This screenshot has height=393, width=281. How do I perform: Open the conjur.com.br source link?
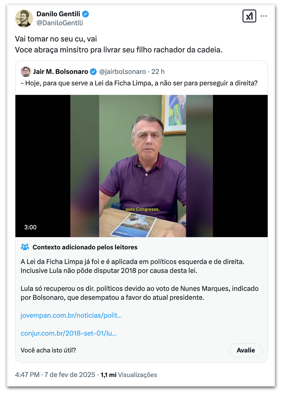(x=69, y=333)
